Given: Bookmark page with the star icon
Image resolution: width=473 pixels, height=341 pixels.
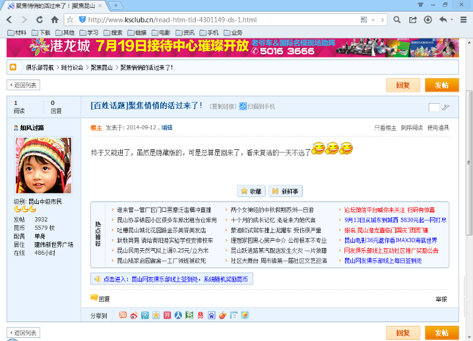Looking at the screenshot, I should (x=70, y=19).
